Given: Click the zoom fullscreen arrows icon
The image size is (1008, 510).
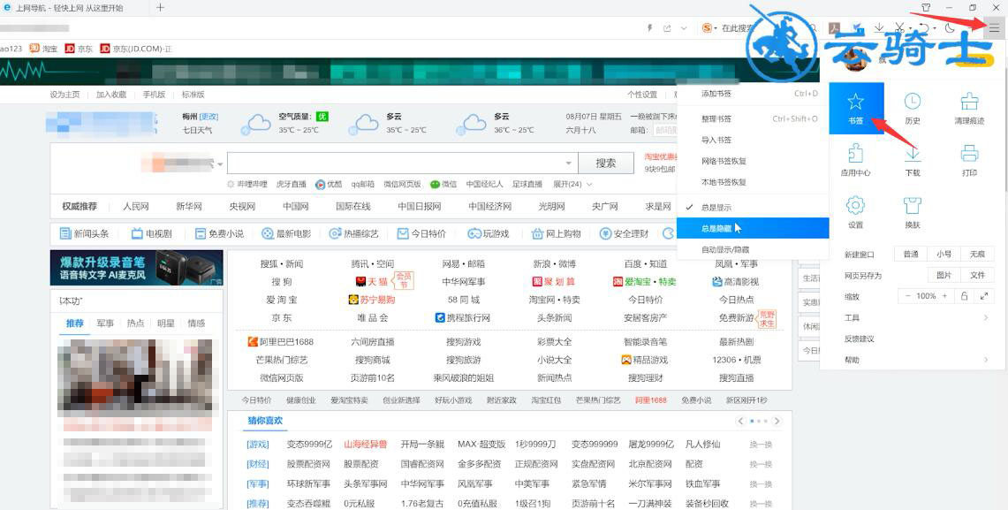Looking at the screenshot, I should coord(984,296).
